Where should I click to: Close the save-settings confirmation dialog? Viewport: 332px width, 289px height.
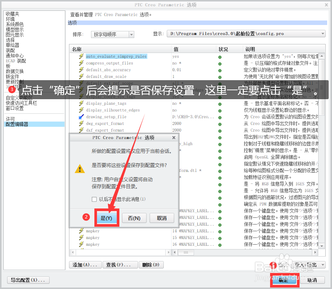coord(174,138)
